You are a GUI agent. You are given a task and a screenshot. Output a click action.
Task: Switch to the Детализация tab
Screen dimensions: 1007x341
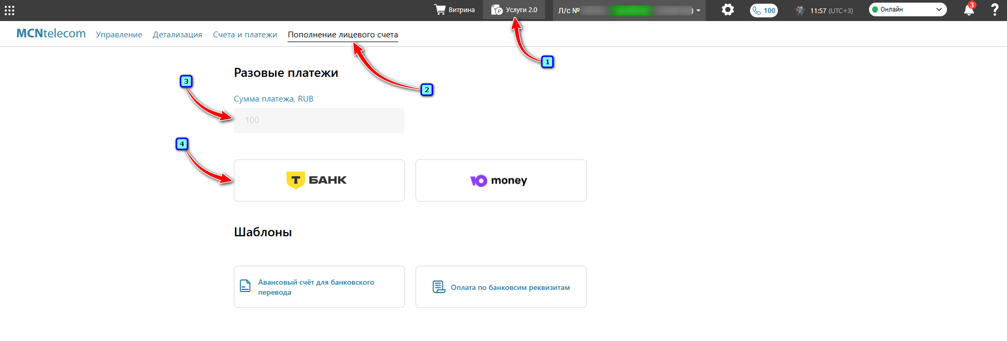177,35
